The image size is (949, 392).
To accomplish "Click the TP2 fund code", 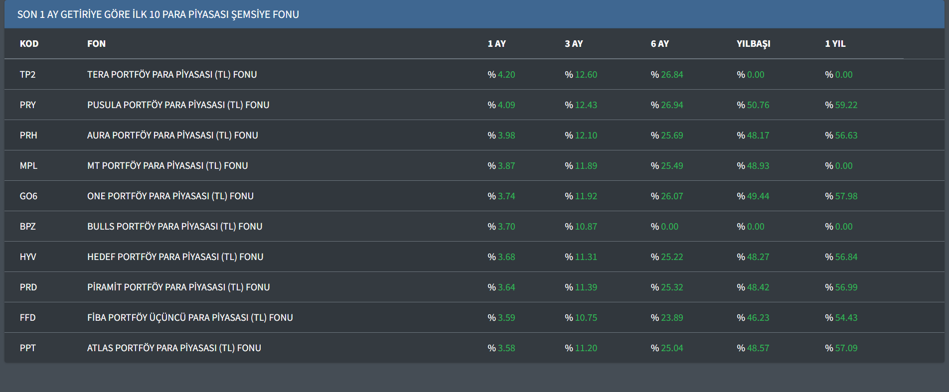I will (x=27, y=75).
